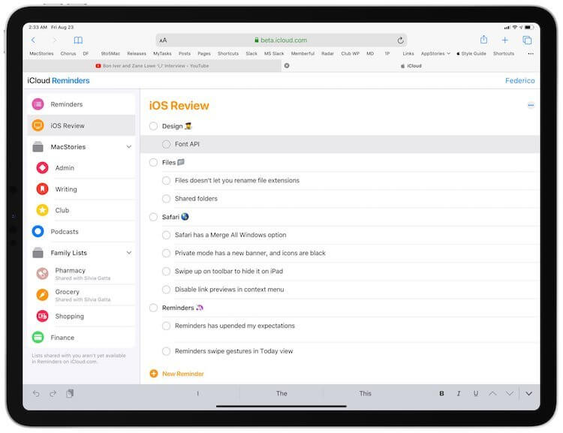Select 'Files doesn't let you rename' reminder text

coord(237,180)
